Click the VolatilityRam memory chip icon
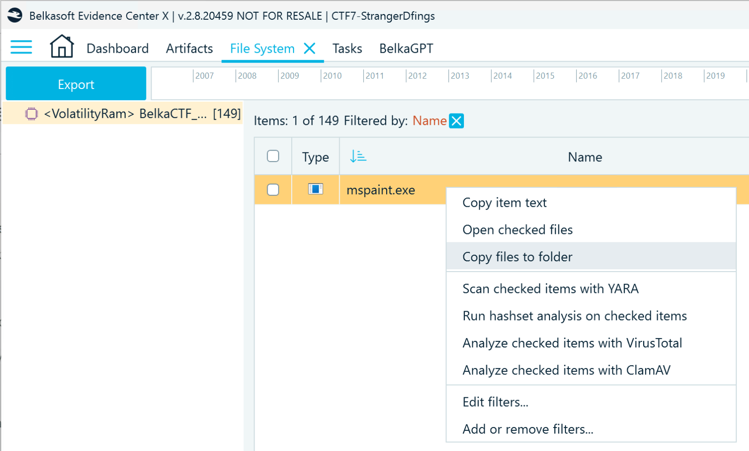 (31, 114)
